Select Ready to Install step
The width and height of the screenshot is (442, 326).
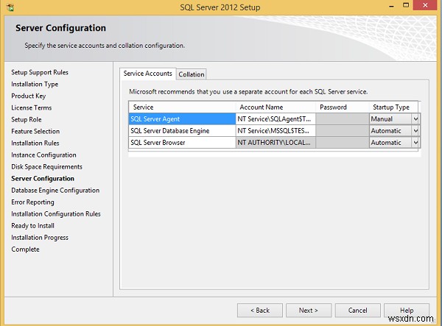click(x=33, y=226)
